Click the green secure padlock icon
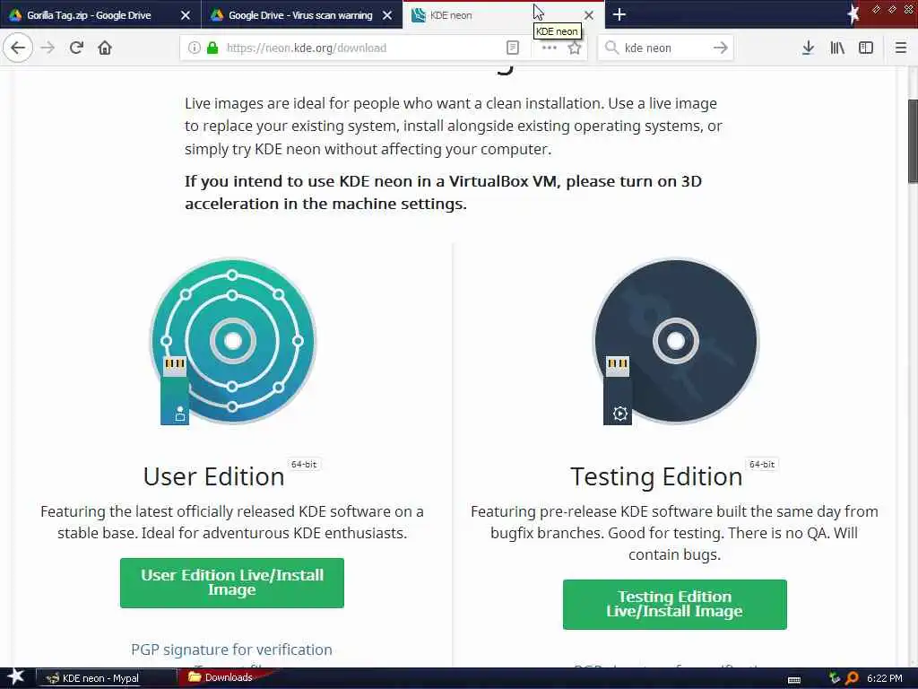 (x=212, y=48)
